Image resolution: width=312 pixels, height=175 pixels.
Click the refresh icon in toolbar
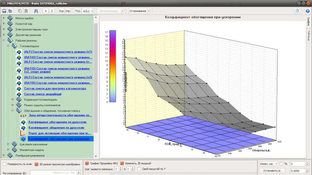click(x=297, y=11)
